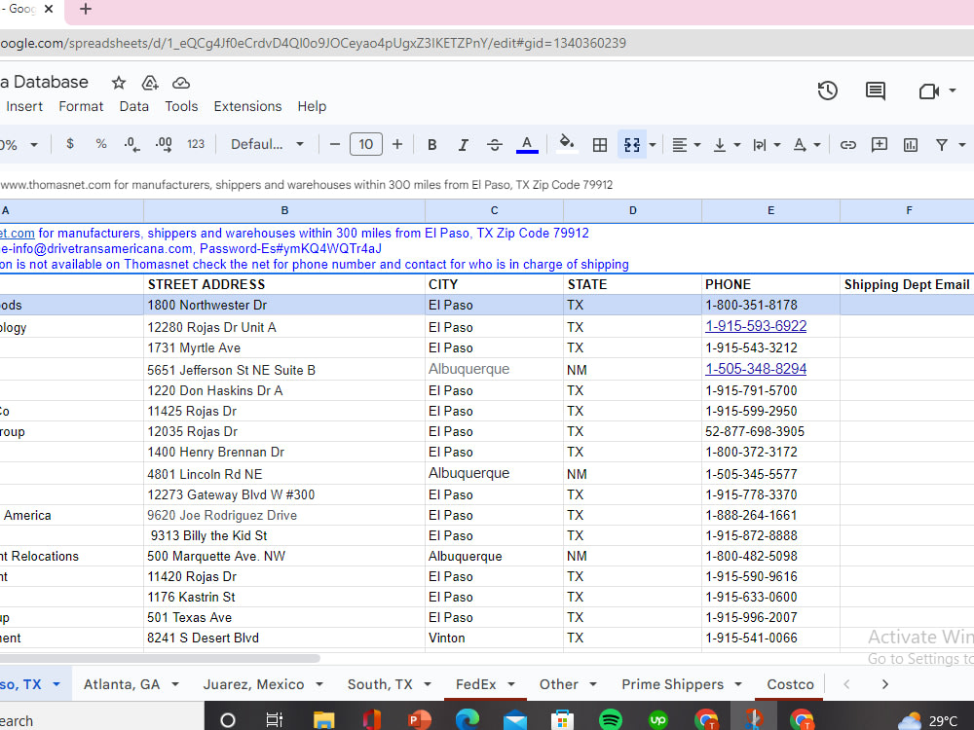Open File Explorer from the taskbar

323,720
